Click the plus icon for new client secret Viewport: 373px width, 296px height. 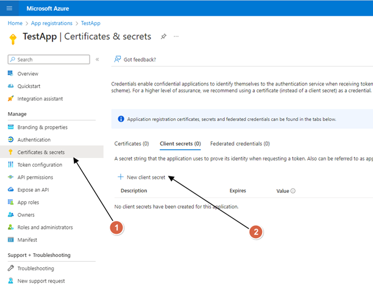point(121,177)
